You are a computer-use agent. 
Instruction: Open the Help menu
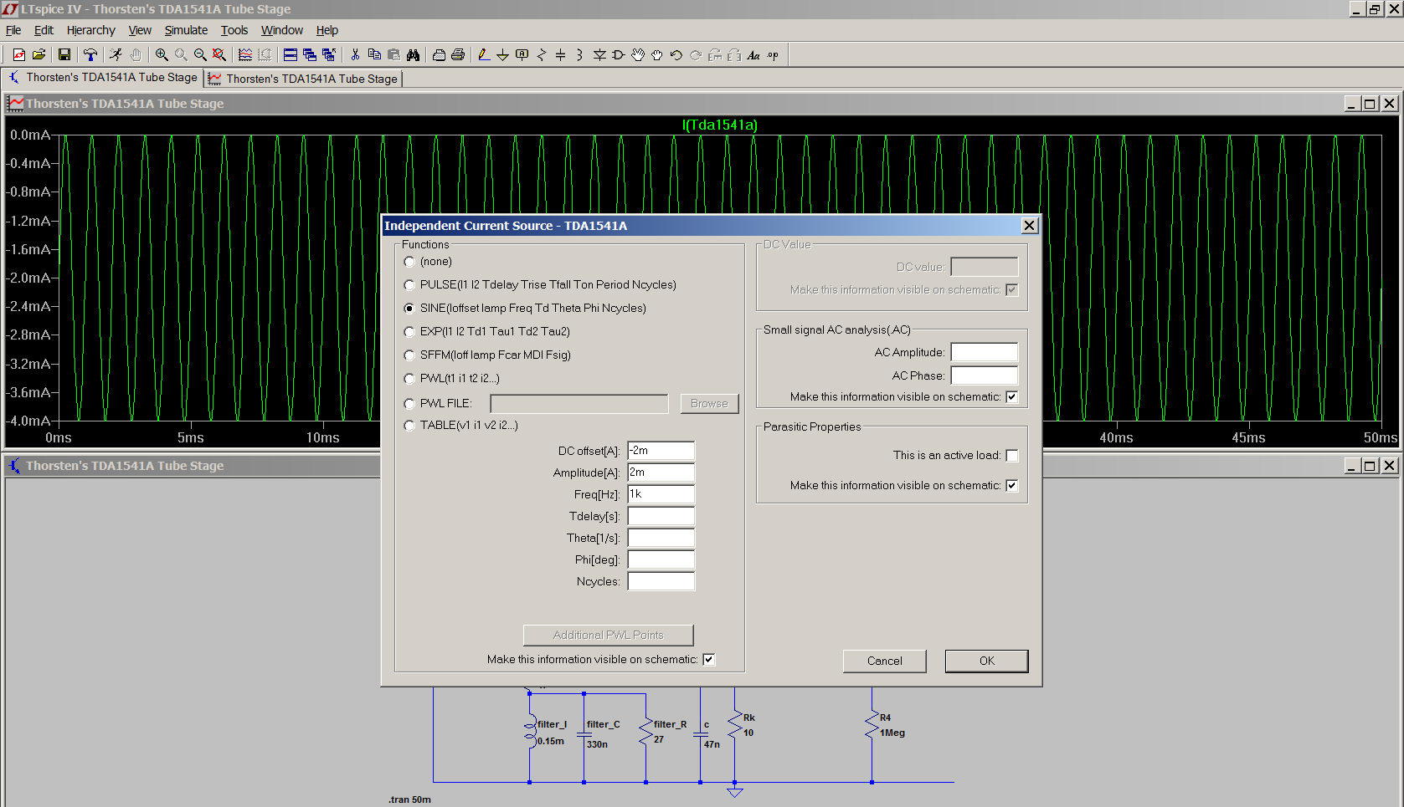tap(327, 30)
